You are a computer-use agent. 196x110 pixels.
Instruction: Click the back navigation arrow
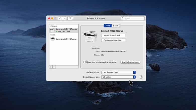tap(60, 18)
